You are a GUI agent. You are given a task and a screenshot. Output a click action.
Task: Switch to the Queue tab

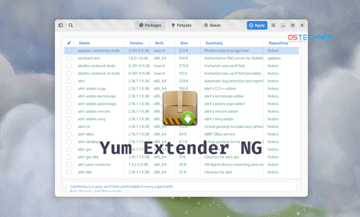pyautogui.click(x=212, y=25)
